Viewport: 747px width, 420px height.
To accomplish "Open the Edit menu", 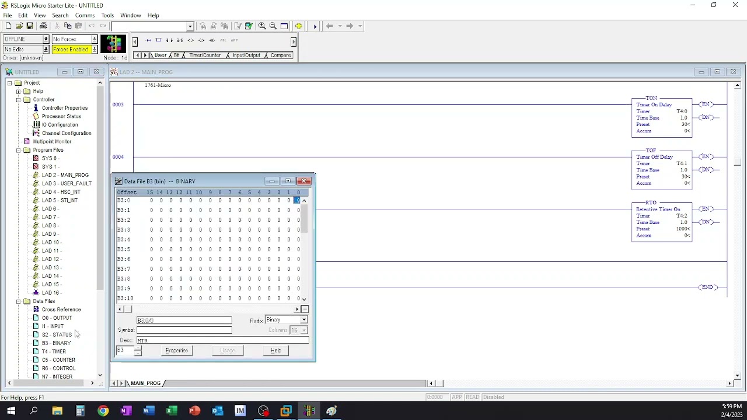I will [23, 15].
